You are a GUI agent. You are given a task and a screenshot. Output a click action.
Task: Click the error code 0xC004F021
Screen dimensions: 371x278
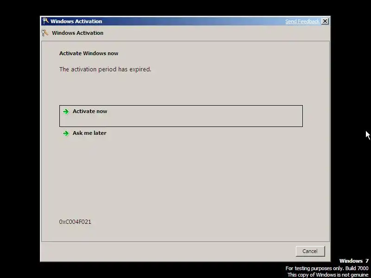75,222
